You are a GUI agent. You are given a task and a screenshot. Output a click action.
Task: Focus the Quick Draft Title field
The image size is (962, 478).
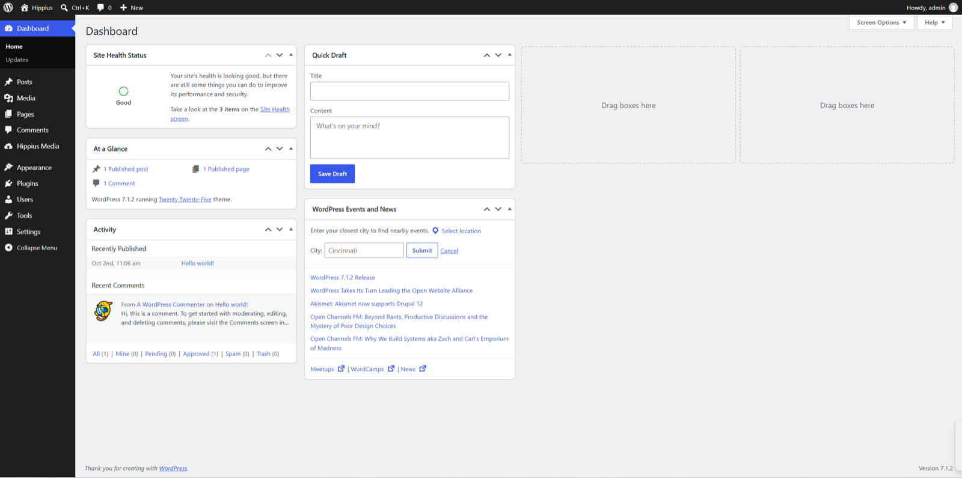coord(409,91)
